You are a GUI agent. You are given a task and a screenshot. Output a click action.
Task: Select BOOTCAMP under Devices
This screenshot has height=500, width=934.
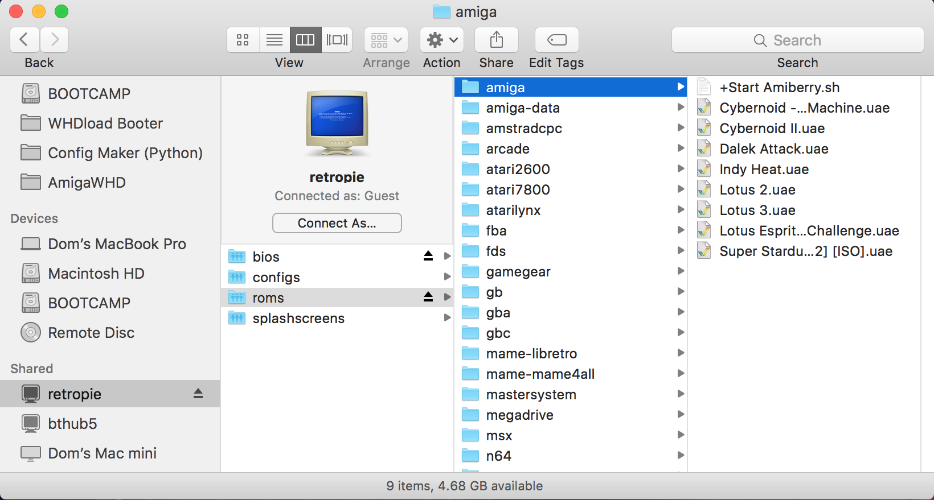[x=110, y=303]
